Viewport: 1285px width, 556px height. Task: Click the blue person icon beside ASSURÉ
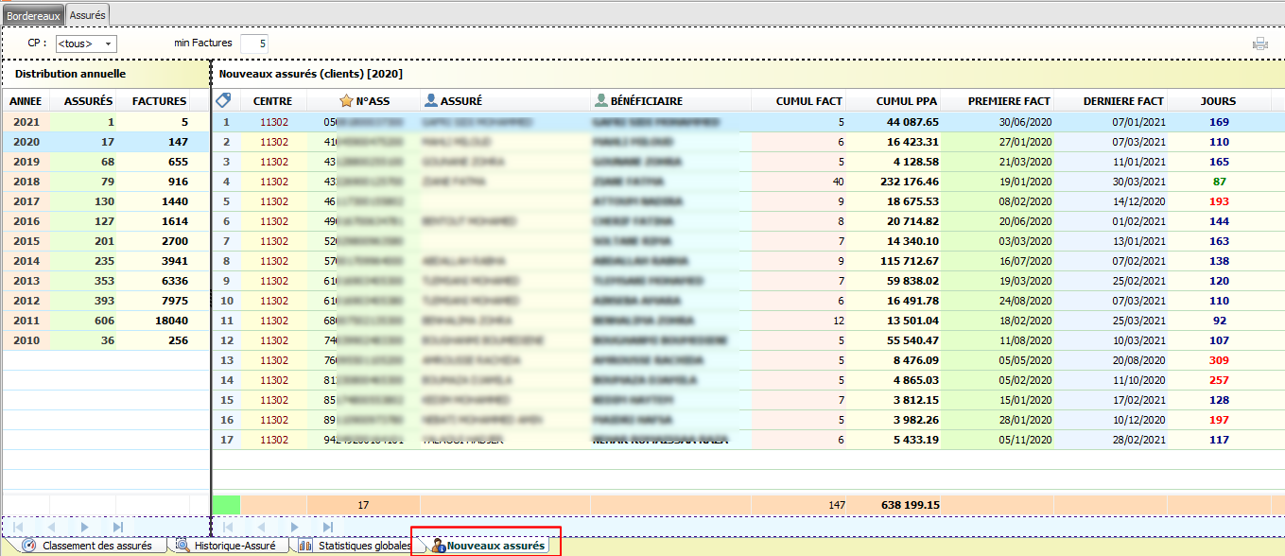click(x=431, y=101)
